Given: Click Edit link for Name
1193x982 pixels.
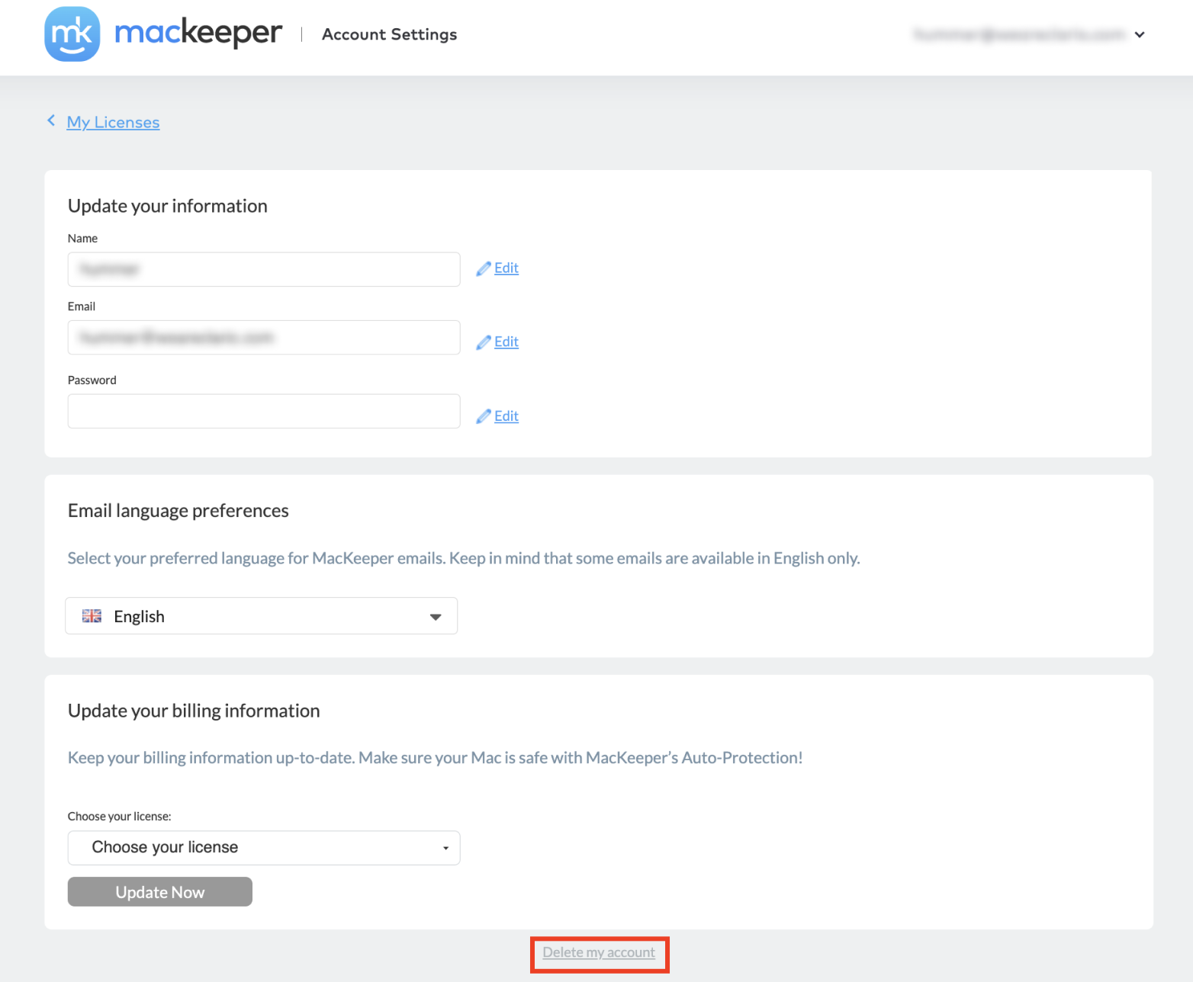Looking at the screenshot, I should (x=506, y=268).
